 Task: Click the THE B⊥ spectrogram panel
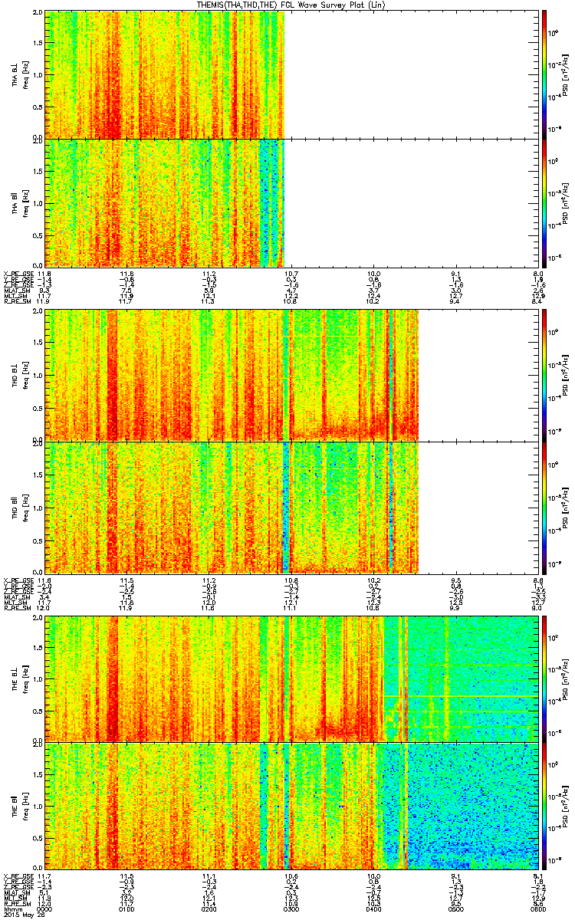[291, 678]
